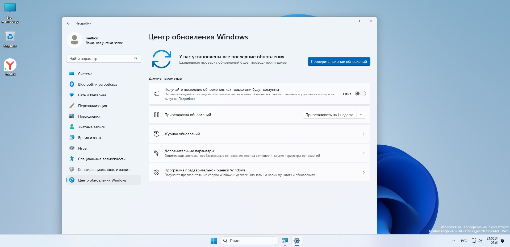Enable the get latest updates toggle
The height and width of the screenshot is (247, 510).
click(x=361, y=94)
